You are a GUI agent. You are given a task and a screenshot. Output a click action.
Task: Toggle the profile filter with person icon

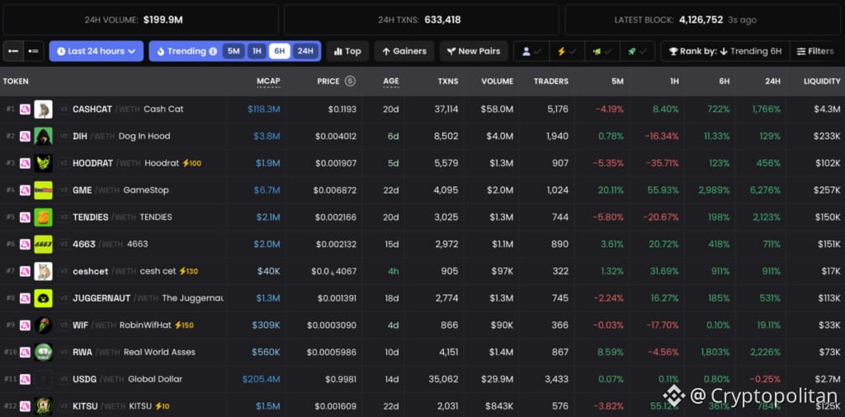[531, 51]
